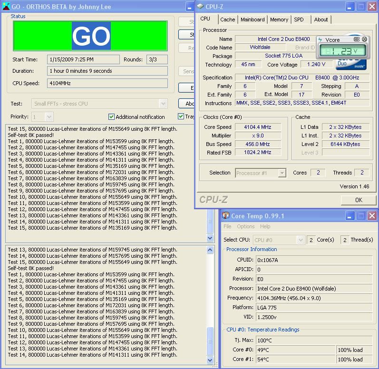Click the Core Speed 4104.4 MHz value
The image size is (379, 369).
click(258, 127)
